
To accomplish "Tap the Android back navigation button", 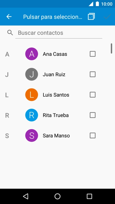I will (26, 196).
